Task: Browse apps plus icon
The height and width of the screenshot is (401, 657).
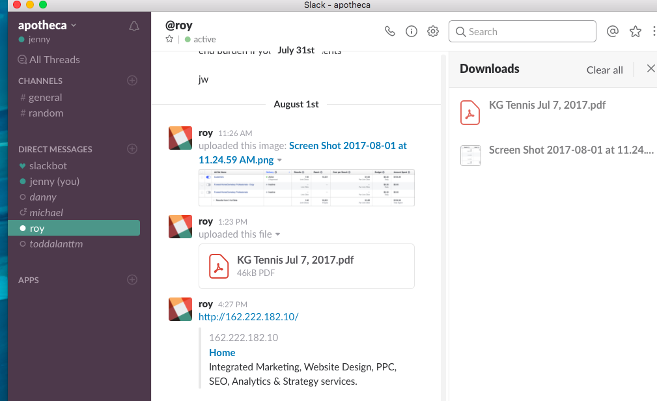Action: click(132, 279)
